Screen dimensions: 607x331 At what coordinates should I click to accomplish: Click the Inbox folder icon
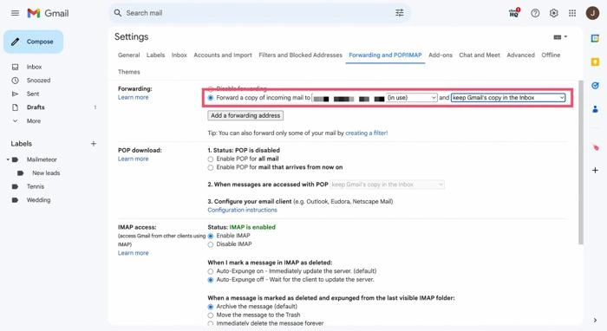[x=15, y=67]
